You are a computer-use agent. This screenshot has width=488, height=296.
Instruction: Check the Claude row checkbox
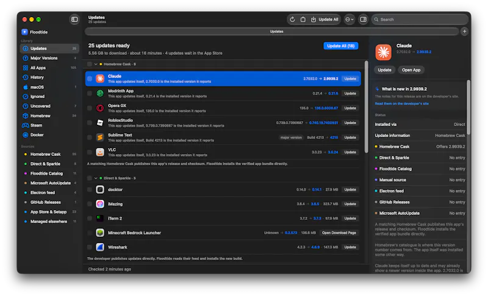click(x=90, y=79)
